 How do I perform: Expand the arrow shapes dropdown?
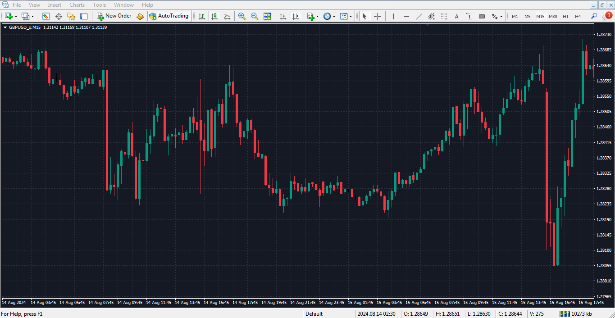point(500,16)
